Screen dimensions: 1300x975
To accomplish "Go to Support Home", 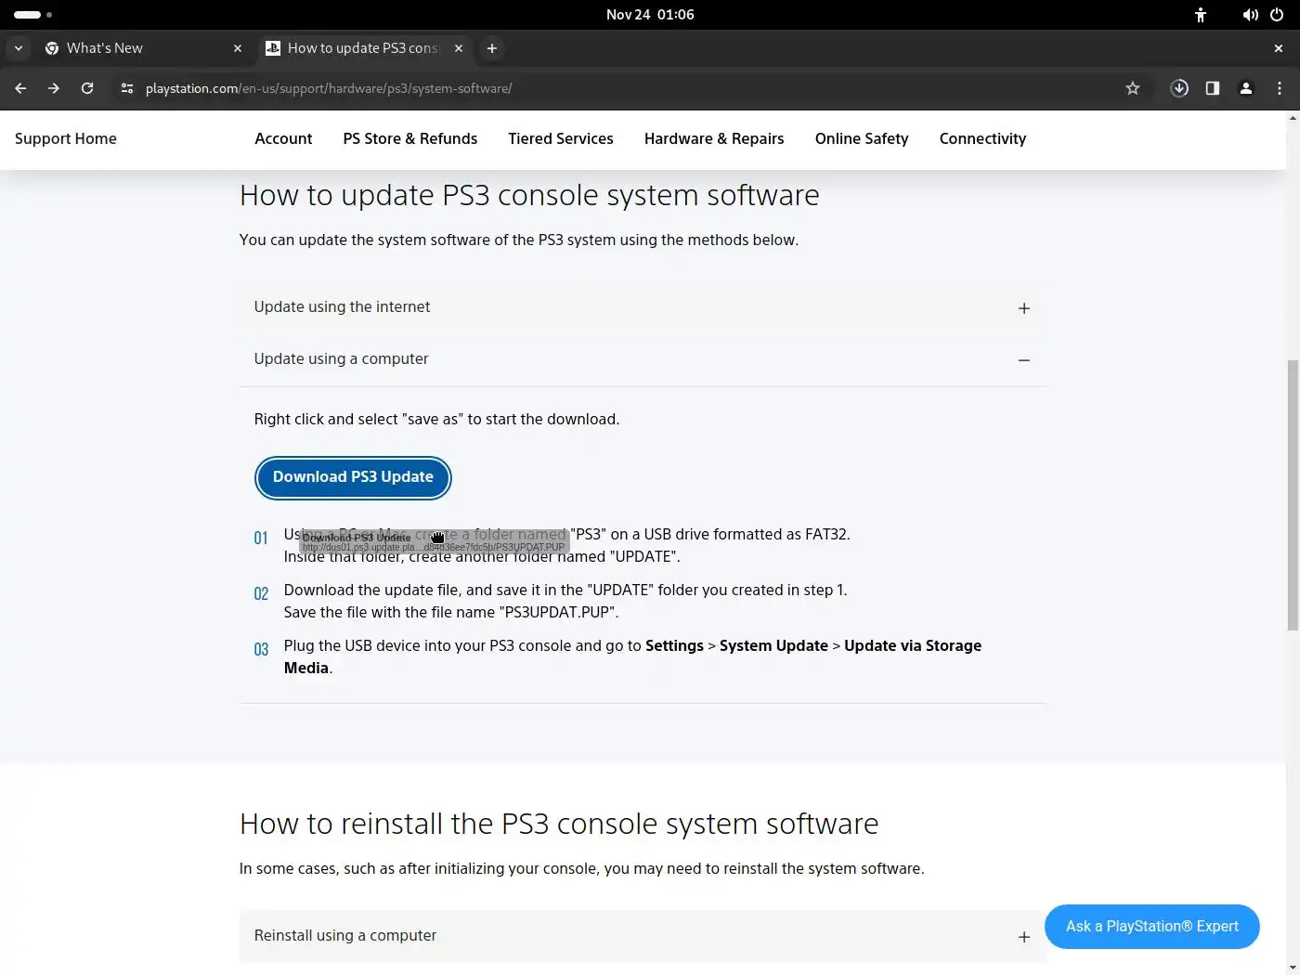I will (66, 138).
